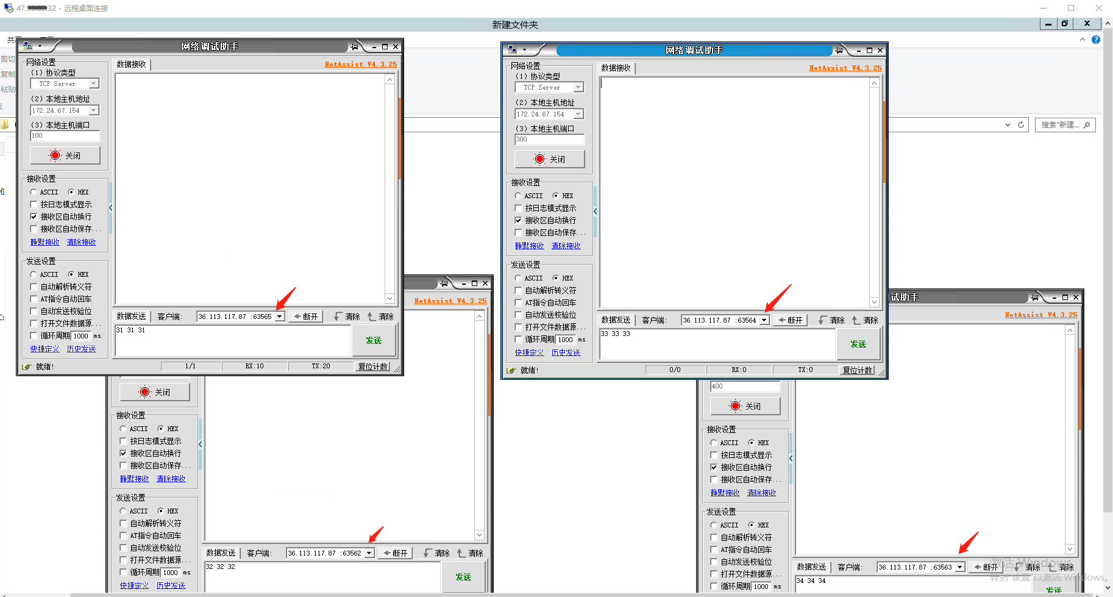Enable 按日志模式显示 in port 300 window
This screenshot has width=1113, height=597.
pos(519,208)
